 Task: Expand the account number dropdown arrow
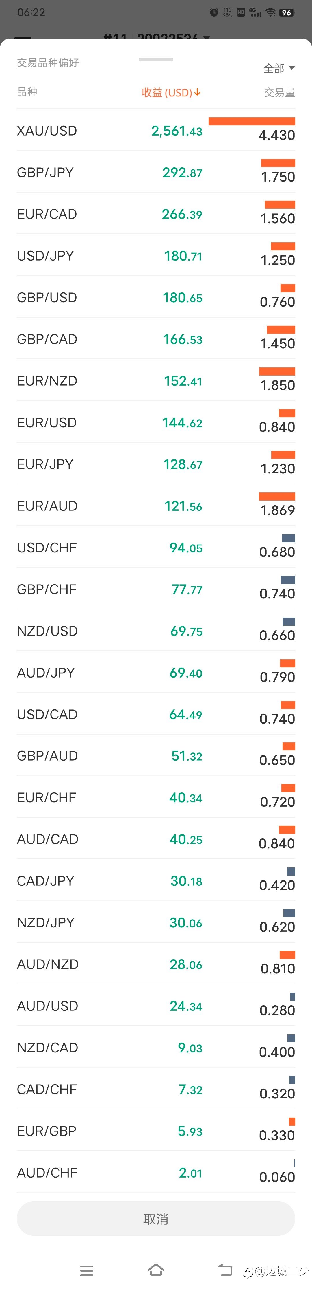pyautogui.click(x=207, y=38)
